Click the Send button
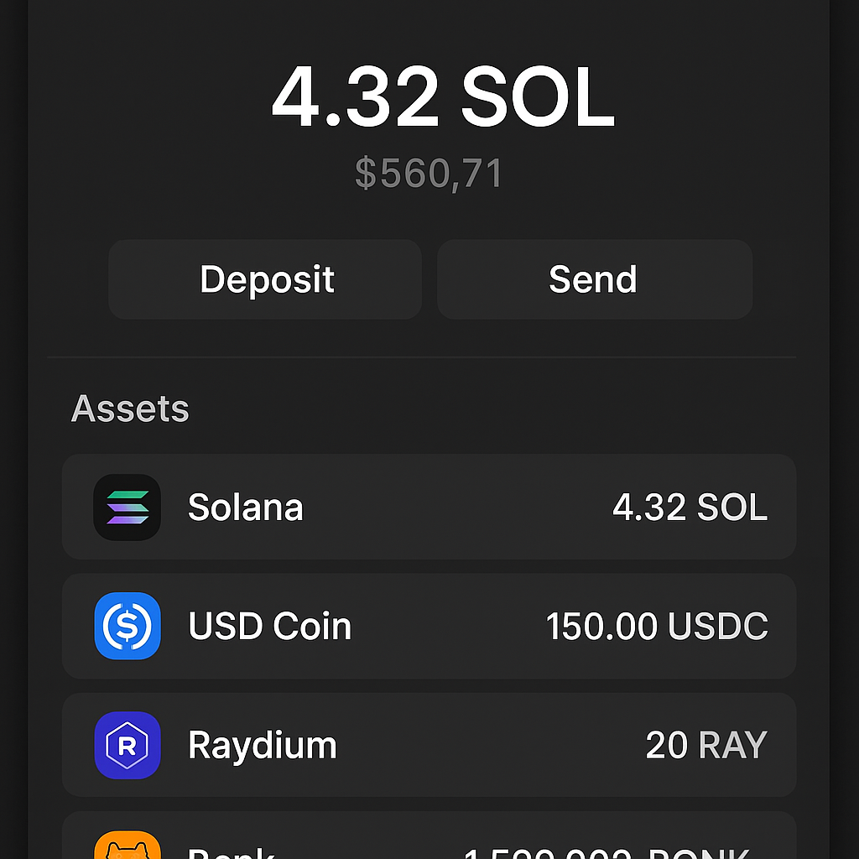The width and height of the screenshot is (859, 859). [x=594, y=279]
